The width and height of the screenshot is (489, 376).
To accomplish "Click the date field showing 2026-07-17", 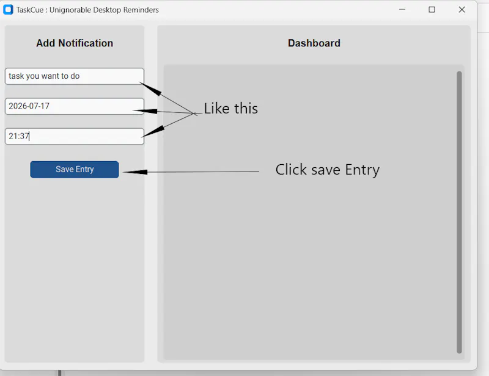I will point(75,106).
